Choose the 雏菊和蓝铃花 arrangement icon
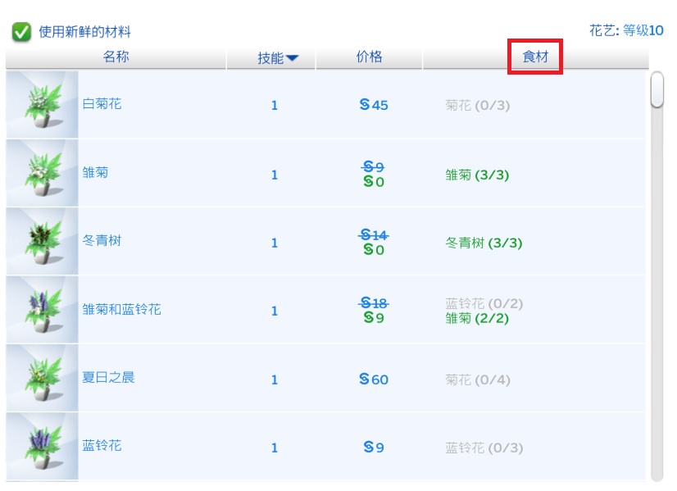Image resolution: width=677 pixels, height=491 pixels. pyautogui.click(x=42, y=310)
